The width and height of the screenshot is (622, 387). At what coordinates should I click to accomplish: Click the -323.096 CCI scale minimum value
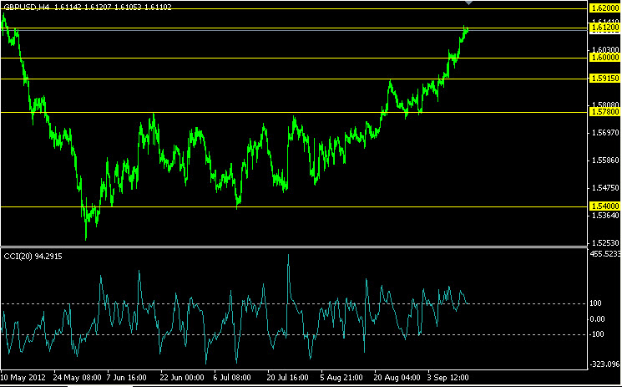point(606,364)
